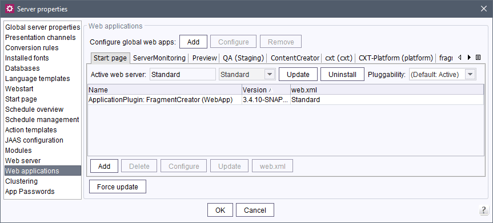Select JAAS configuration in sidebar
The width and height of the screenshot is (493, 223).
42,140
